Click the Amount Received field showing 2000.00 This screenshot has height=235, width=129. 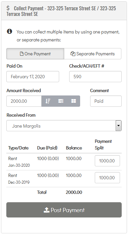click(24, 101)
